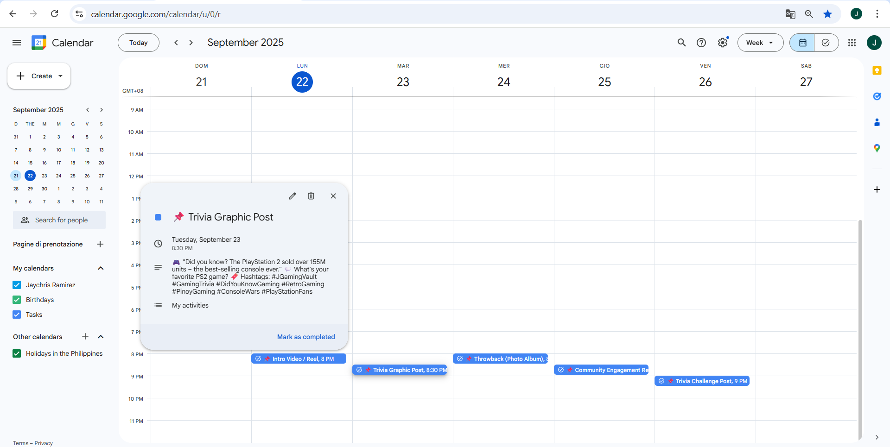The width and height of the screenshot is (890, 447).
Task: Close the task details popup
Action: click(x=333, y=196)
